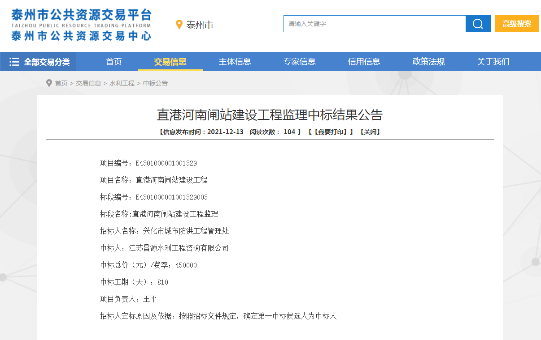
Task: Click publish date 2021-12-13
Action: [x=225, y=132]
